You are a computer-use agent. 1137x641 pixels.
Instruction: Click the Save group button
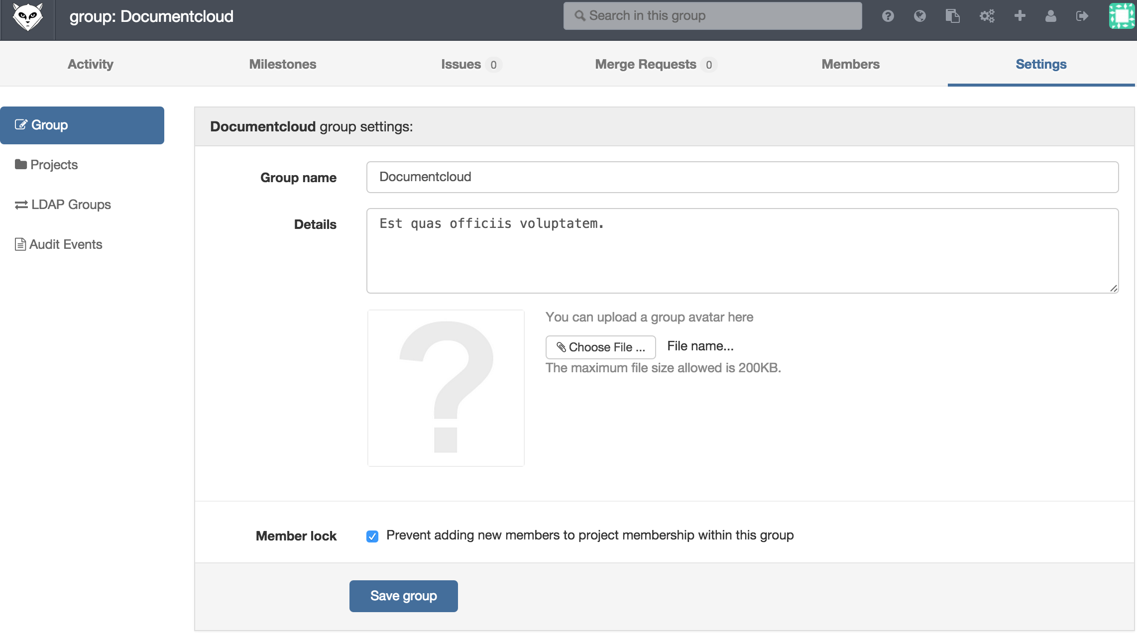(x=403, y=596)
